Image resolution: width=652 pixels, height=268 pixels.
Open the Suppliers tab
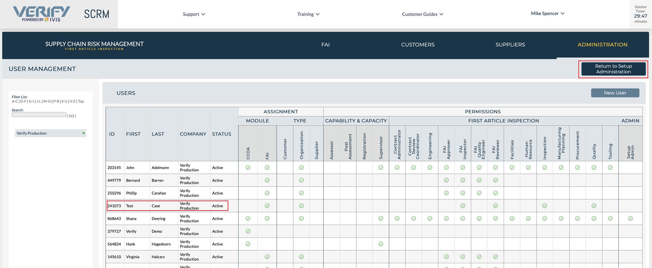coord(510,45)
